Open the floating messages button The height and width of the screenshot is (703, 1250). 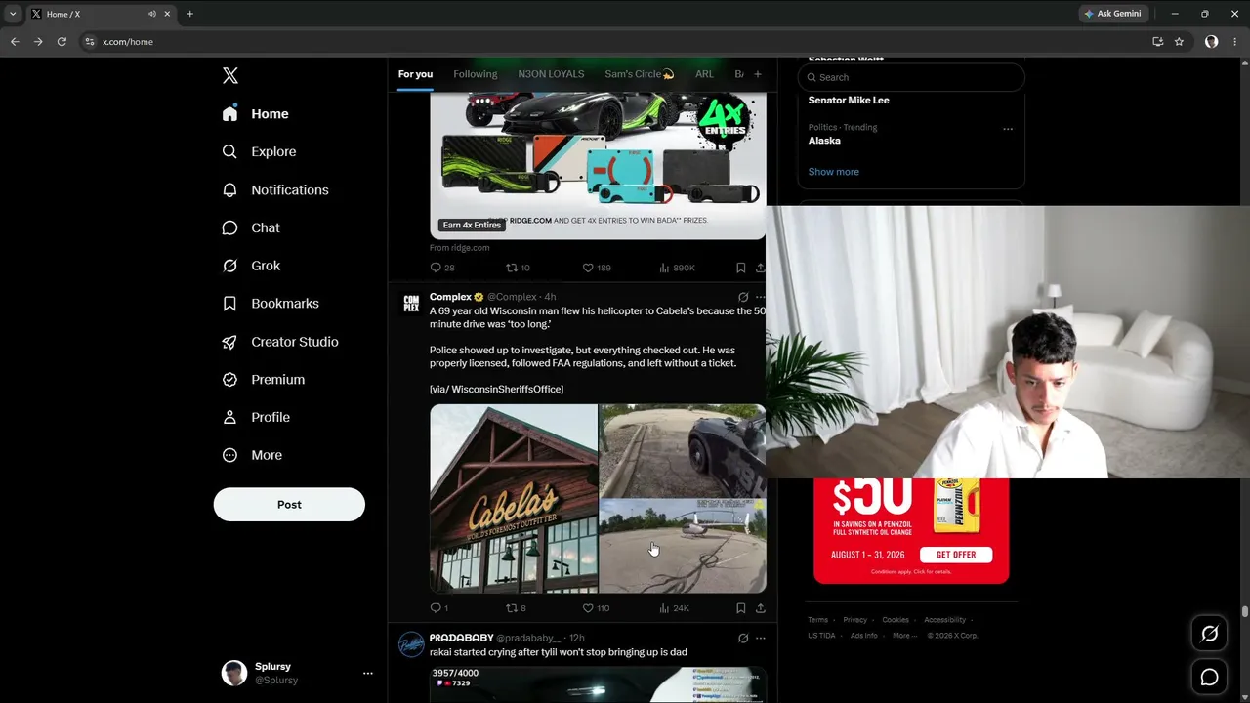(1209, 677)
